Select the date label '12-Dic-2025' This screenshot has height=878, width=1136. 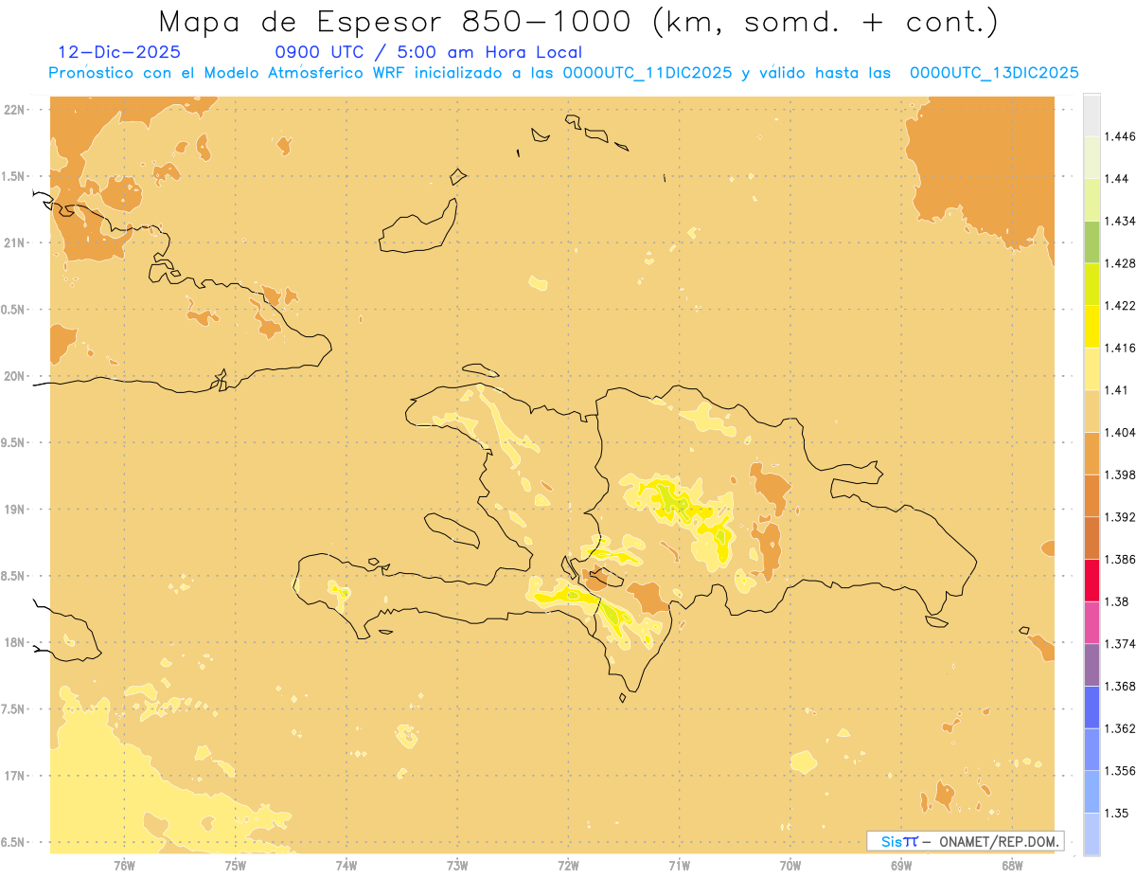(119, 52)
